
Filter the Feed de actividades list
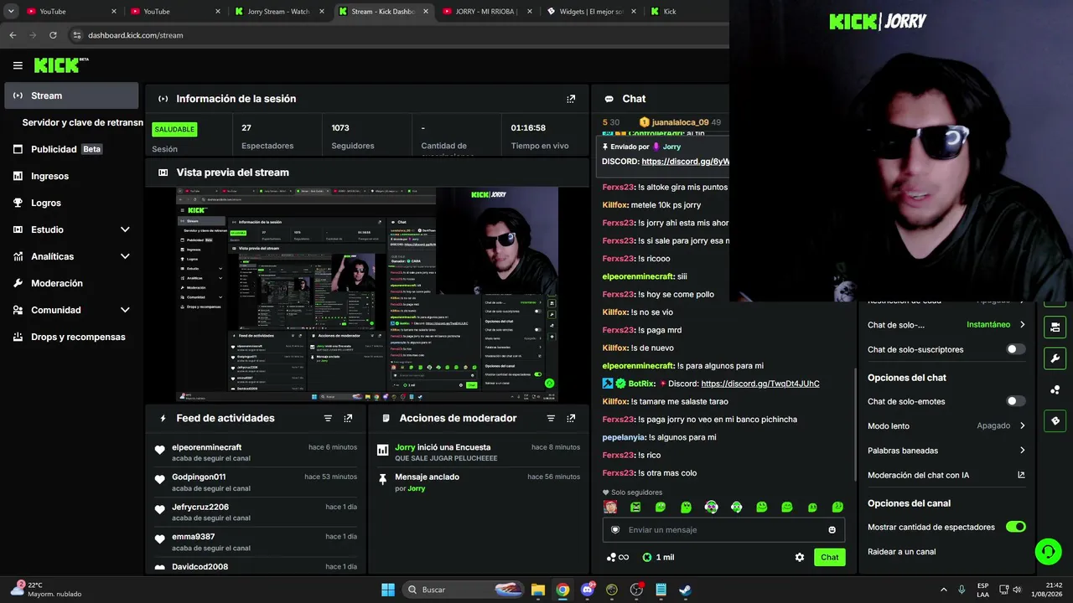click(328, 418)
